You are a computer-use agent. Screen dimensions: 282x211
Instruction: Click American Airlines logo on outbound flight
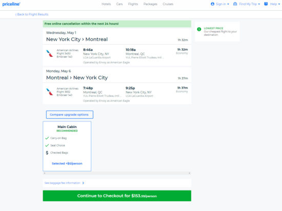click(50, 53)
